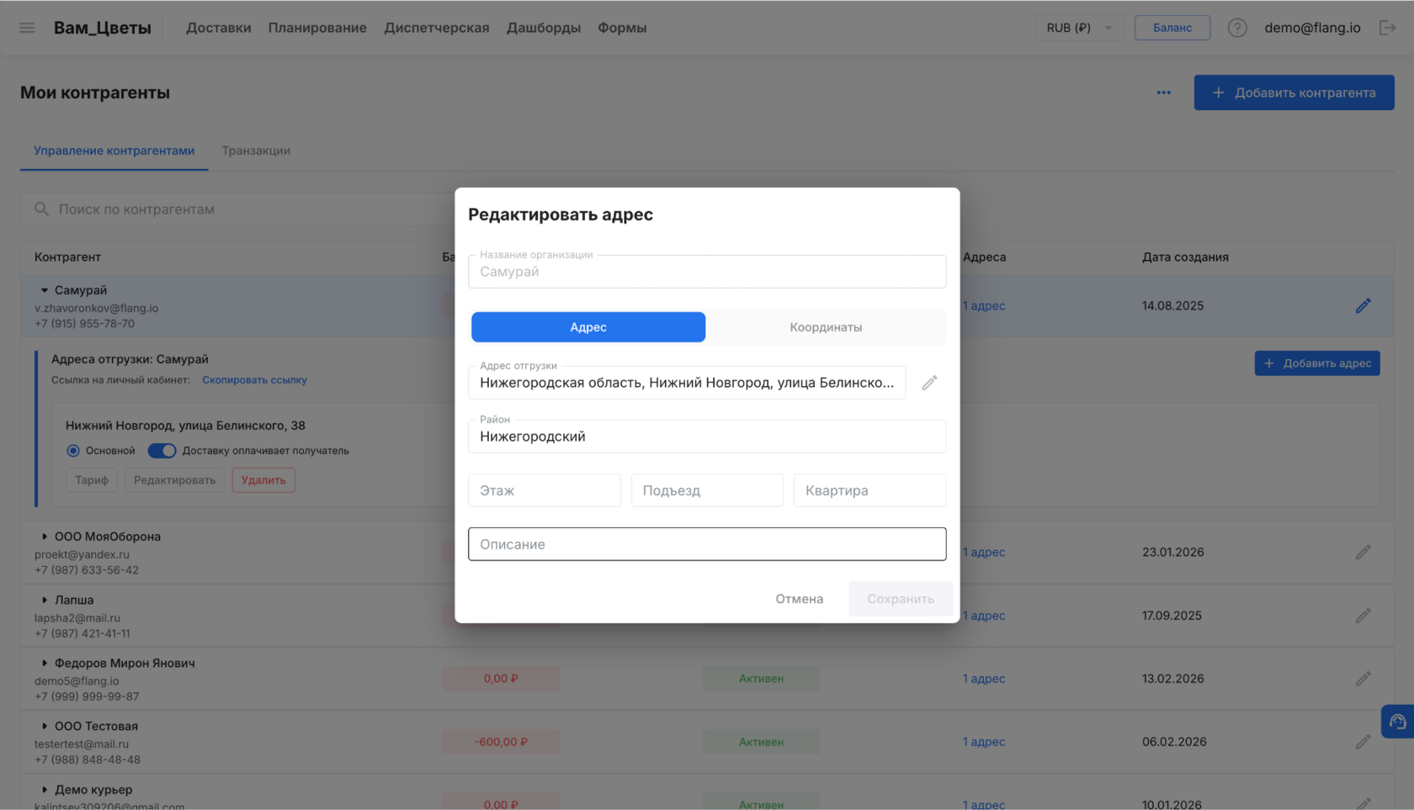Click the Активен status for ООО Тестовая
The width and height of the screenshot is (1414, 810).
click(x=761, y=742)
